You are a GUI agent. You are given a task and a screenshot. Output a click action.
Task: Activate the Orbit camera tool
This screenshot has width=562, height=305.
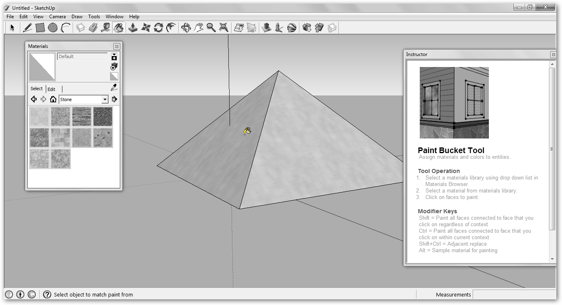[x=186, y=28]
